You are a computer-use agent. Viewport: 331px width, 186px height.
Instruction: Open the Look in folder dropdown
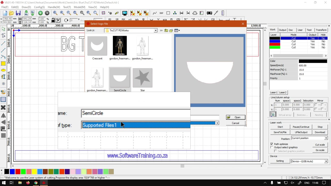tap(155, 30)
